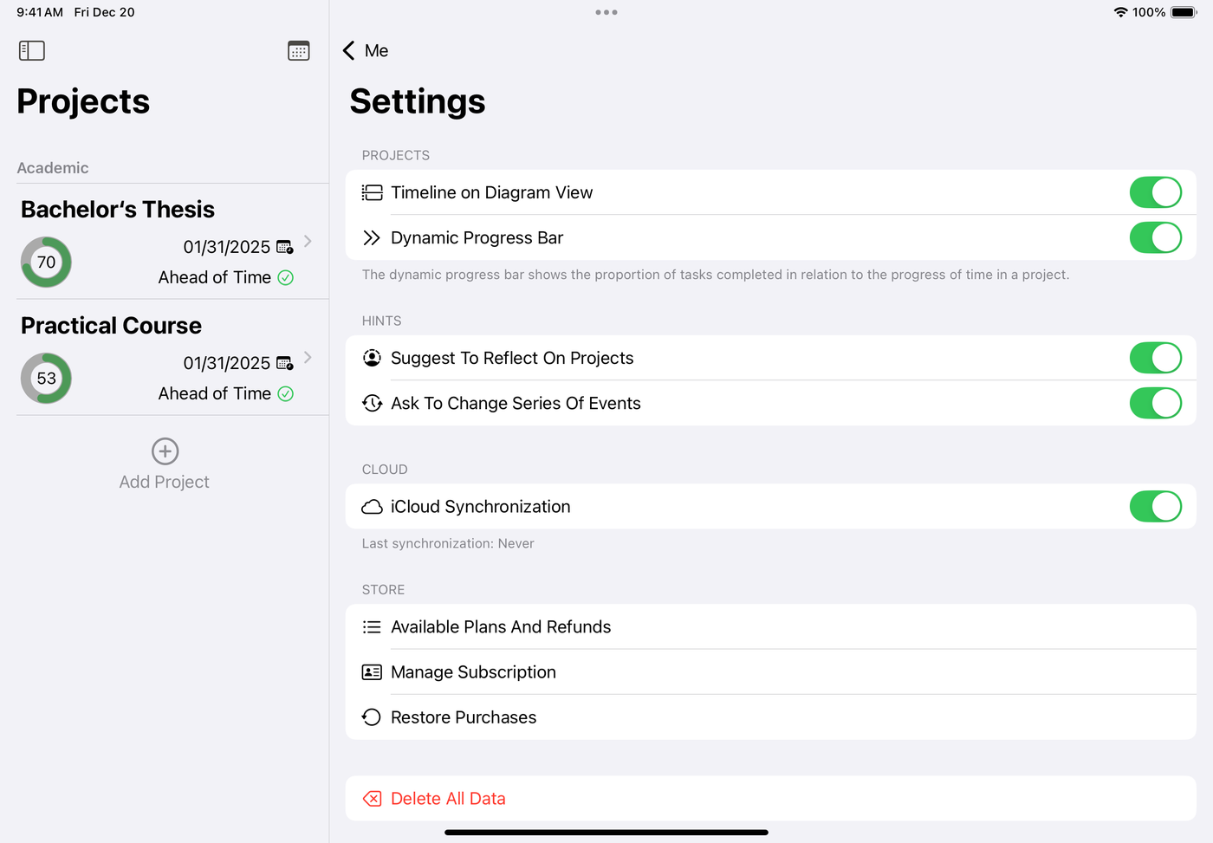
Task: Open Manage Subscription
Action: tap(770, 672)
